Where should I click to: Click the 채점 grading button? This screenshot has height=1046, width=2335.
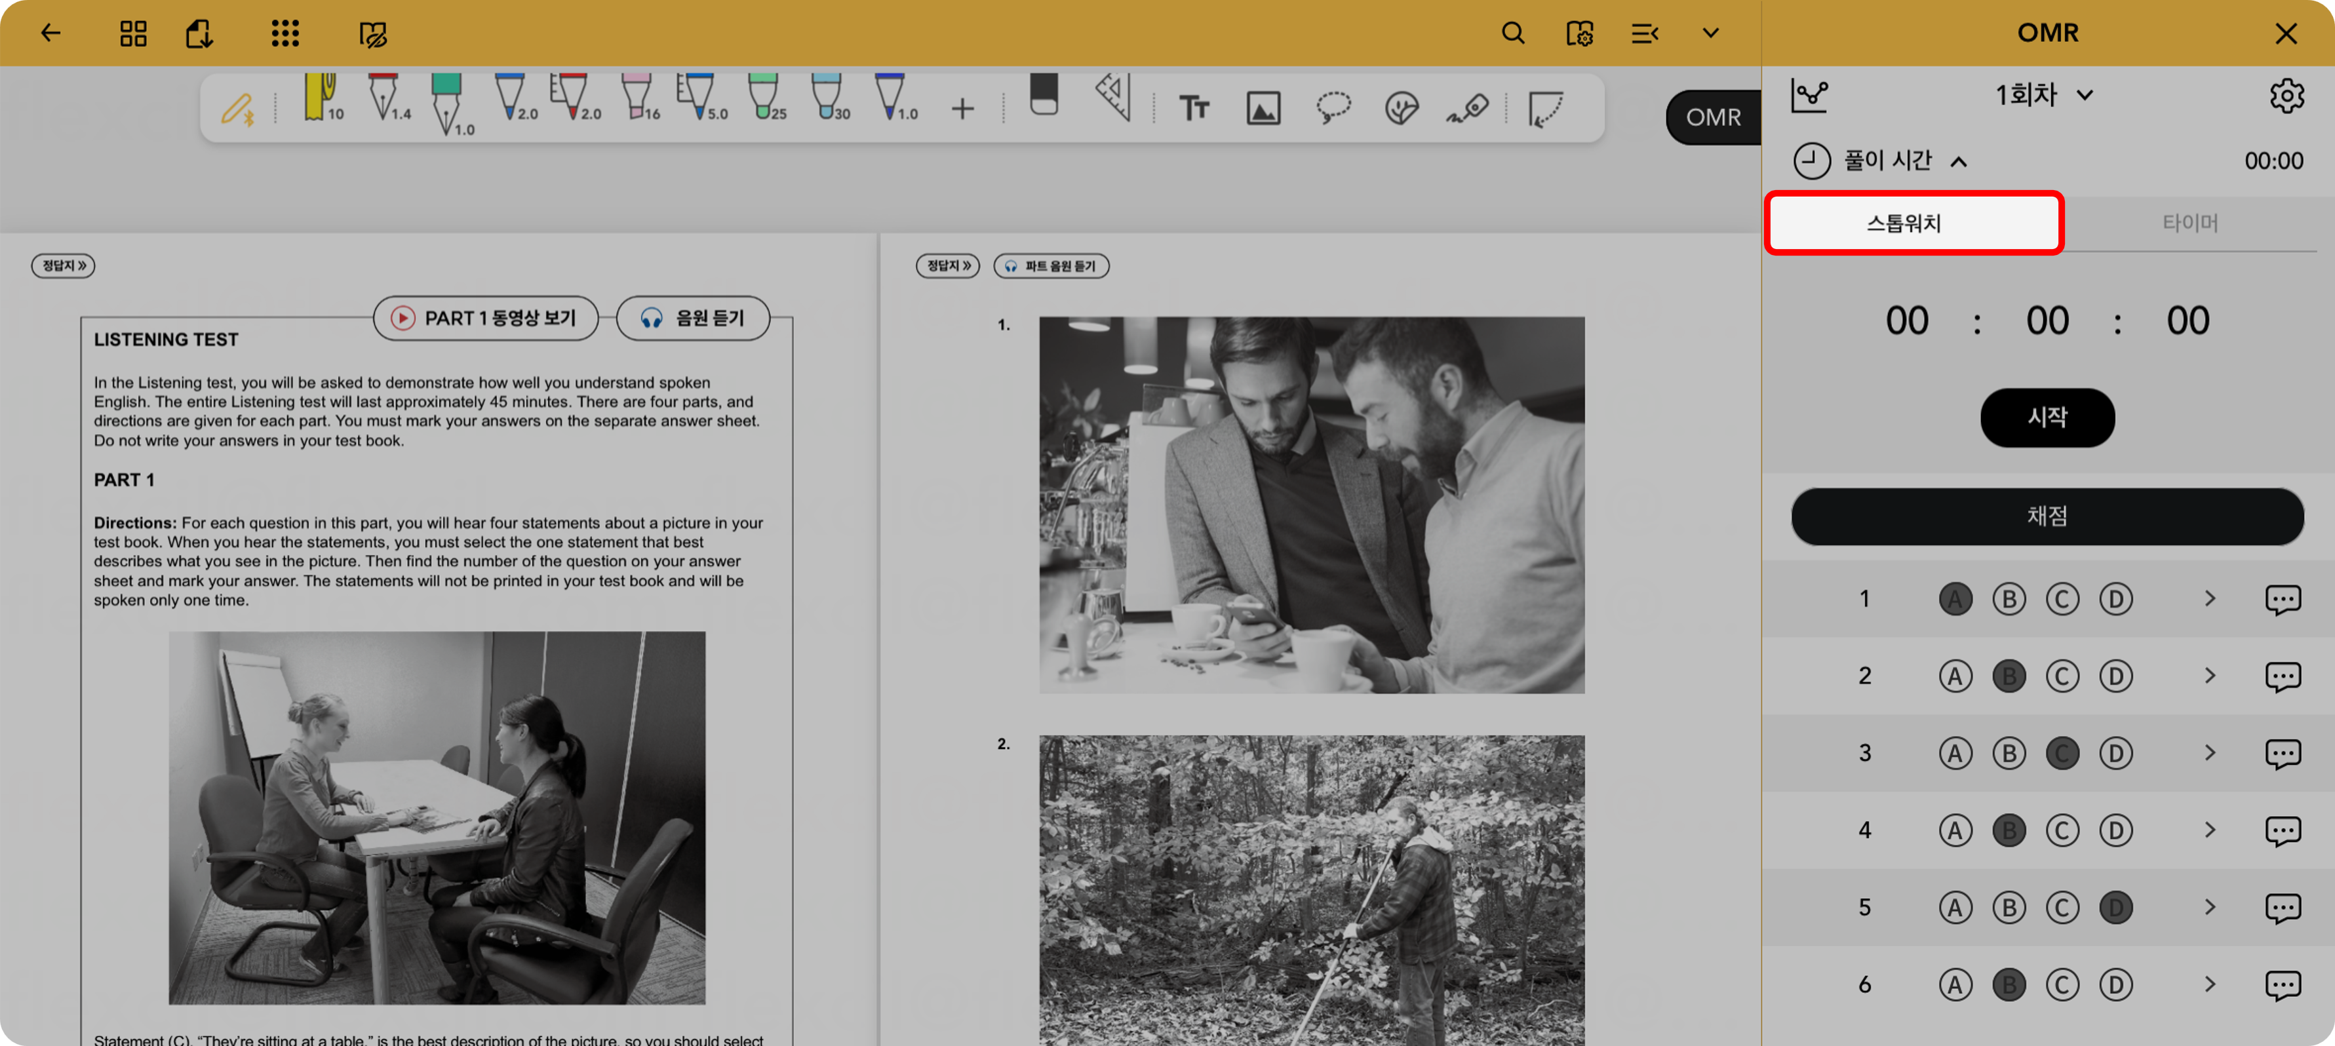(x=2047, y=516)
